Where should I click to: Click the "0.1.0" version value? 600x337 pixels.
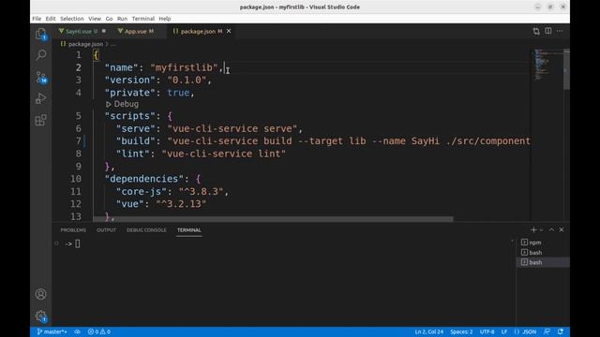pyautogui.click(x=187, y=81)
